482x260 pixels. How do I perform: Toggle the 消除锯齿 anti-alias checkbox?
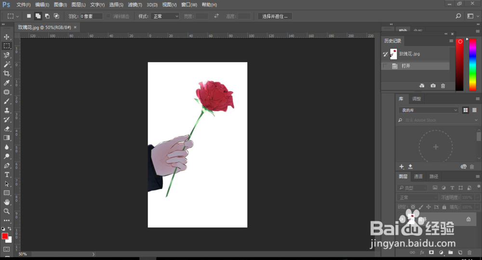point(108,16)
